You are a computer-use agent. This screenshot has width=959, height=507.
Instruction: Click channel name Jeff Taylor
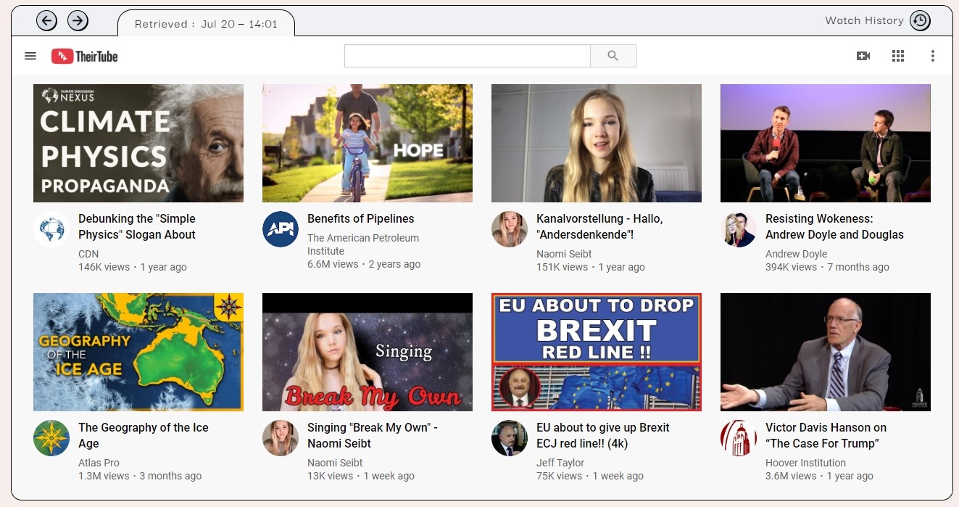click(x=560, y=463)
